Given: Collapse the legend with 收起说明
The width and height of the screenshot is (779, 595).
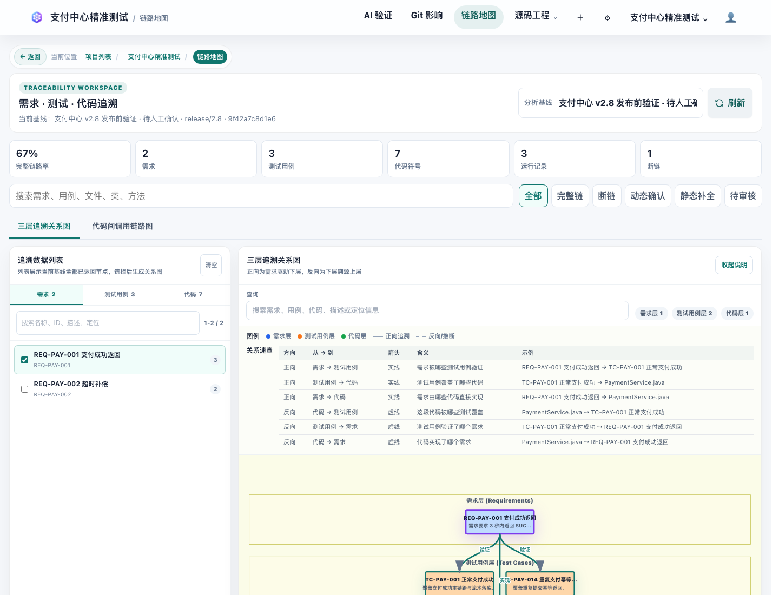Looking at the screenshot, I should pyautogui.click(x=734, y=265).
